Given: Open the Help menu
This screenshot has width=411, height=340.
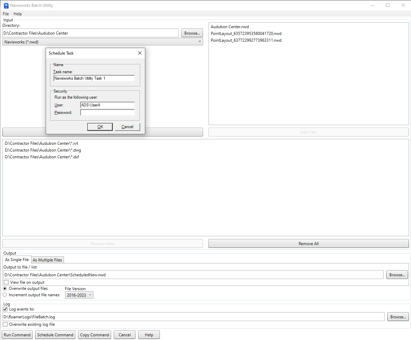Looking at the screenshot, I should tap(18, 14).
